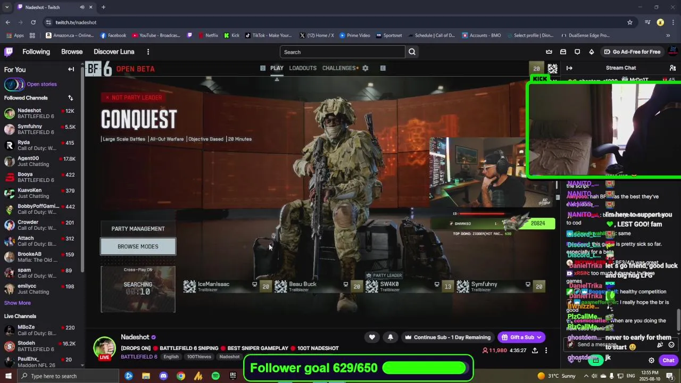This screenshot has height=383, width=681.
Task: Open the three-dot stream options menu
Action: [546, 351]
